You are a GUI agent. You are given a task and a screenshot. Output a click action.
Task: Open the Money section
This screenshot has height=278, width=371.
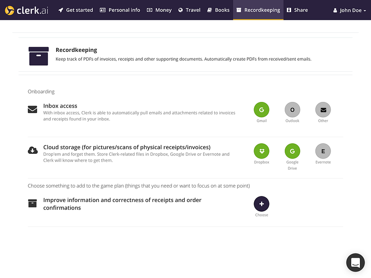pyautogui.click(x=159, y=10)
